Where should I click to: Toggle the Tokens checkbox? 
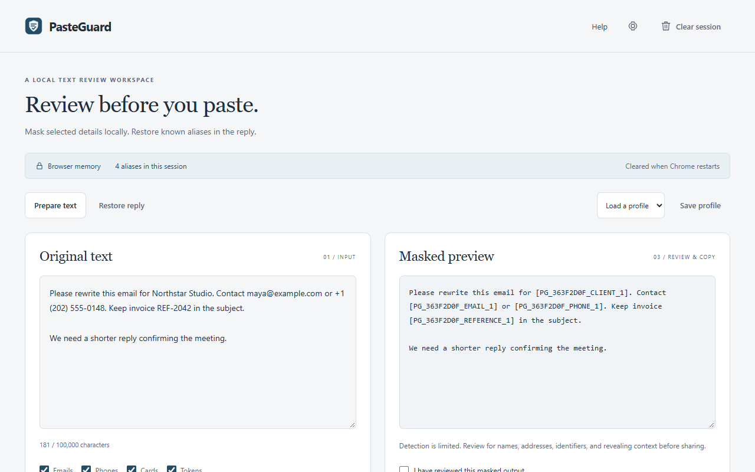click(x=172, y=470)
